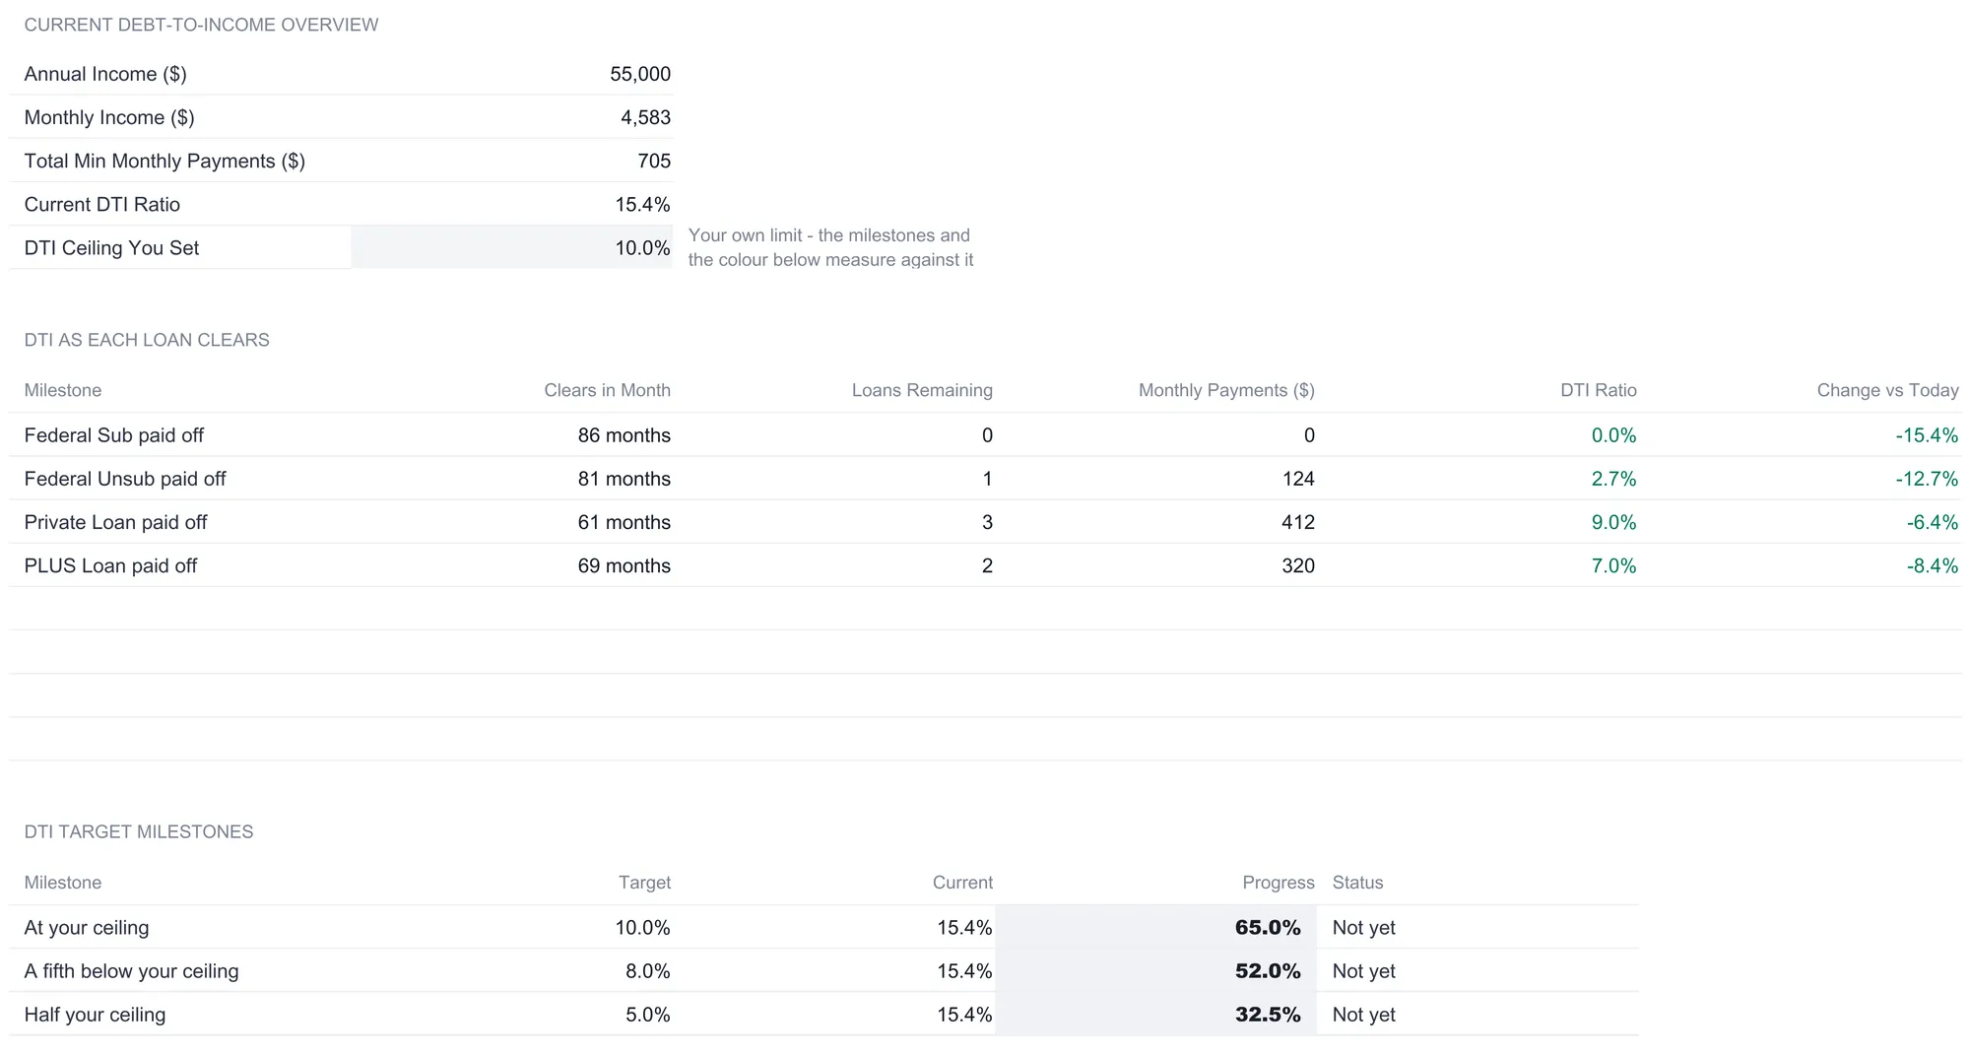This screenshot has width=1970, height=1054.
Task: Click the Current DTI Ratio value in overview
Action: click(x=642, y=204)
